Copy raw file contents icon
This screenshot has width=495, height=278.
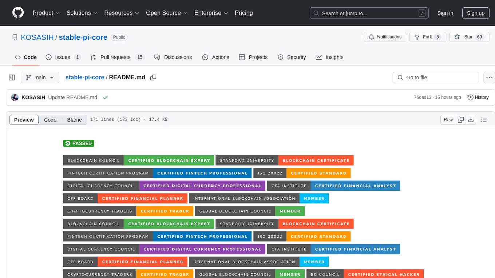(x=461, y=120)
